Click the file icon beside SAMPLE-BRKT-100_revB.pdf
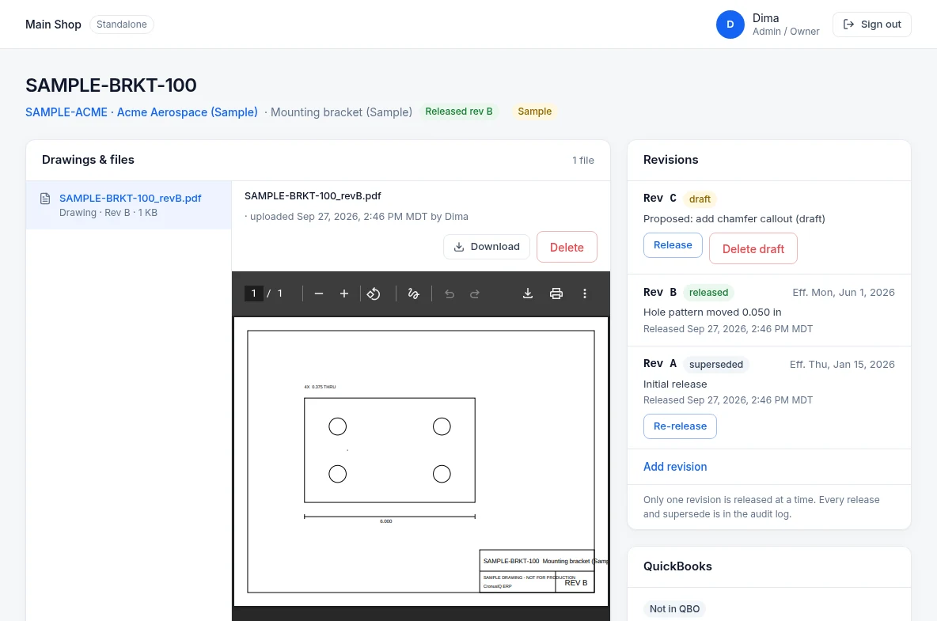 45,199
